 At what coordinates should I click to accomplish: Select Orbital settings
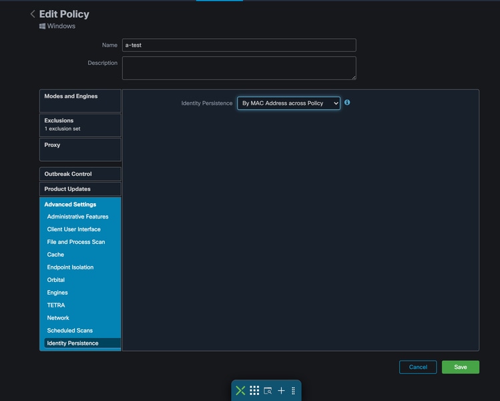pos(56,280)
